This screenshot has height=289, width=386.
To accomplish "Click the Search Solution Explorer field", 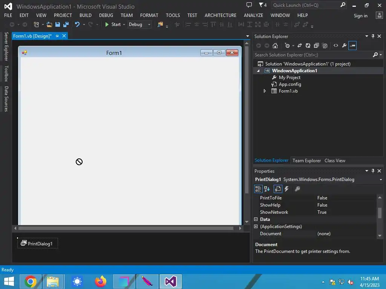I will [312, 55].
